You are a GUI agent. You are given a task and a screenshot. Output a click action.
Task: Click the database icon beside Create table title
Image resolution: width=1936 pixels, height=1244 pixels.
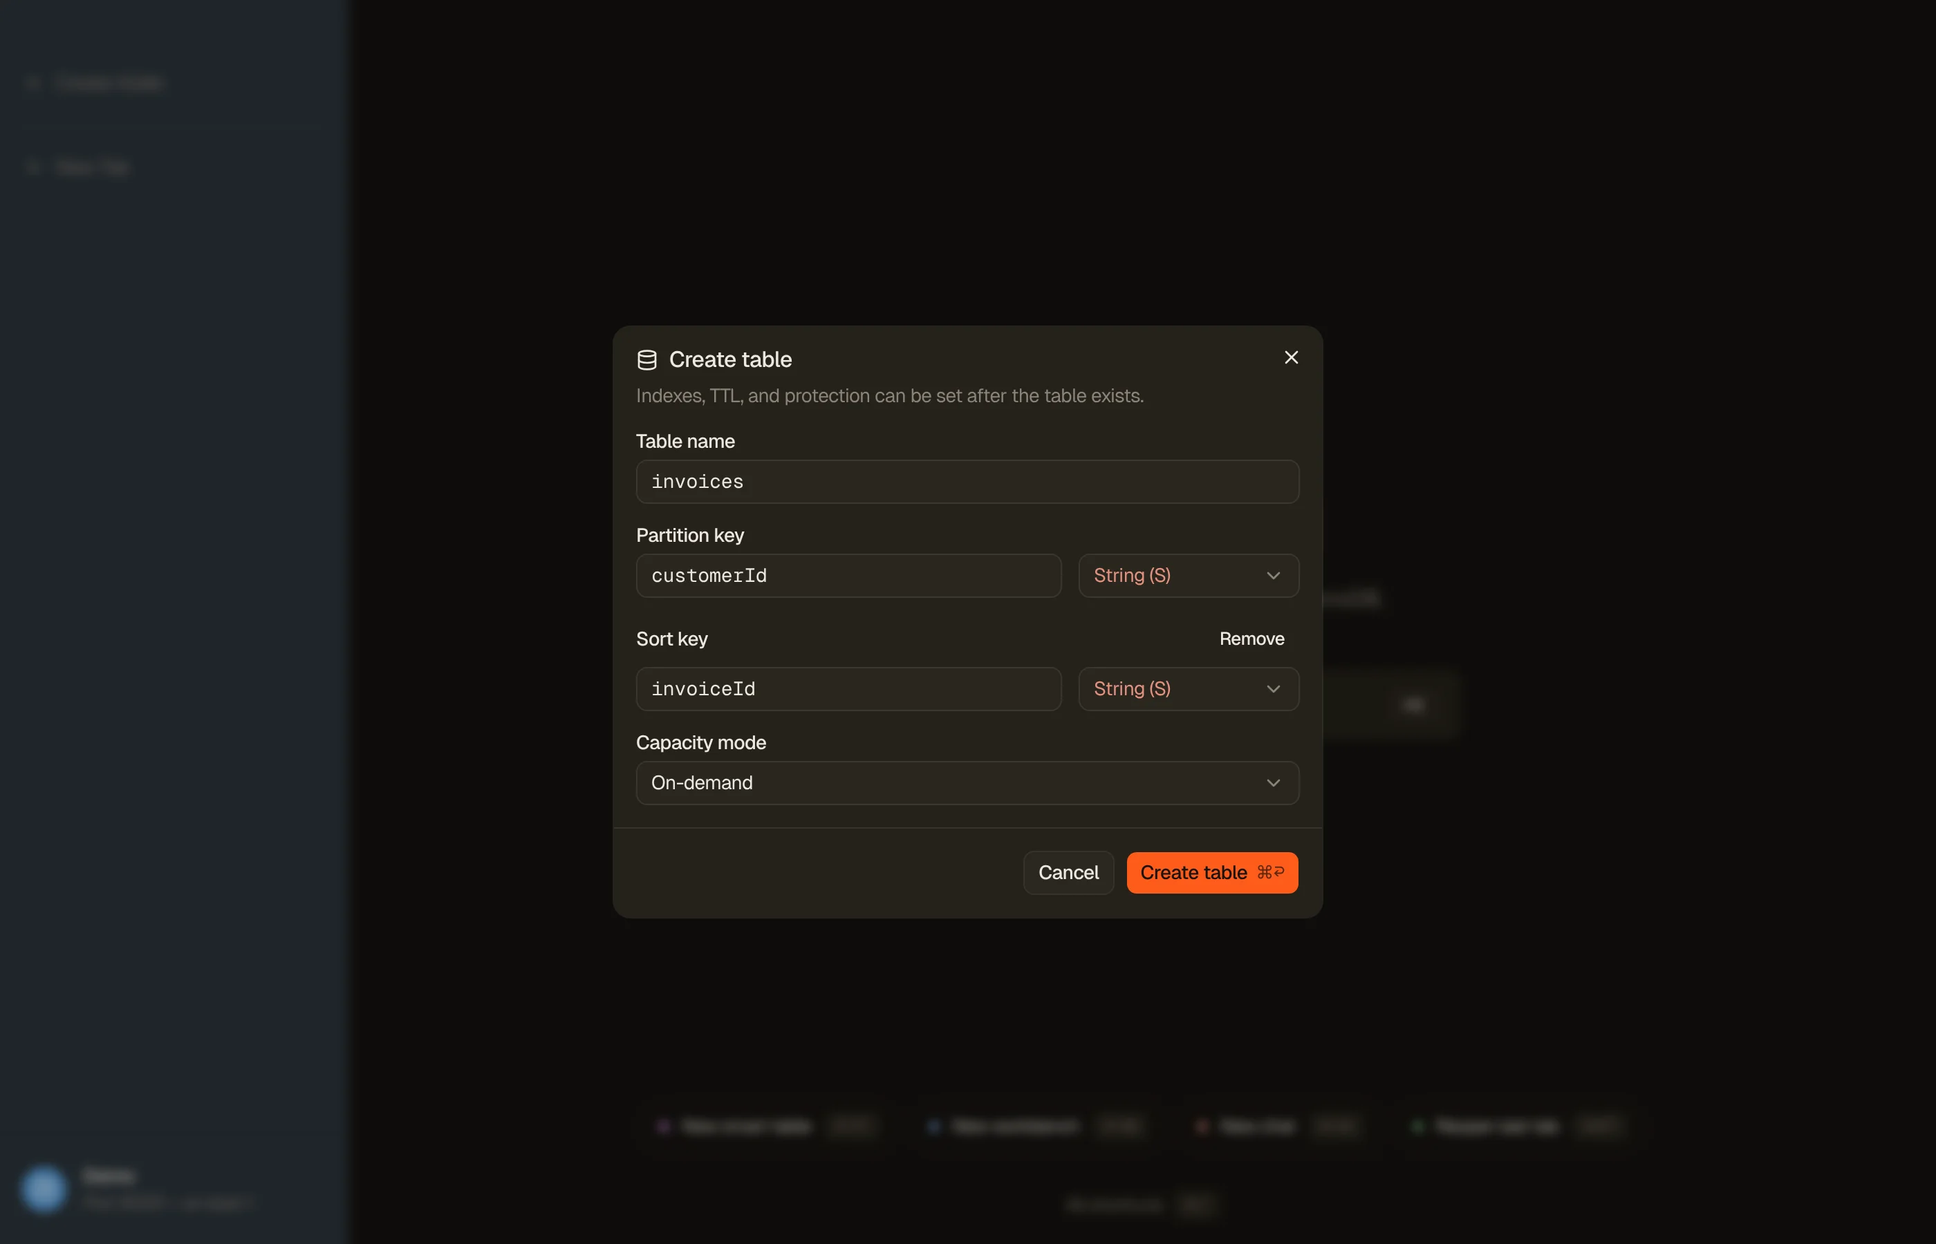click(x=646, y=359)
